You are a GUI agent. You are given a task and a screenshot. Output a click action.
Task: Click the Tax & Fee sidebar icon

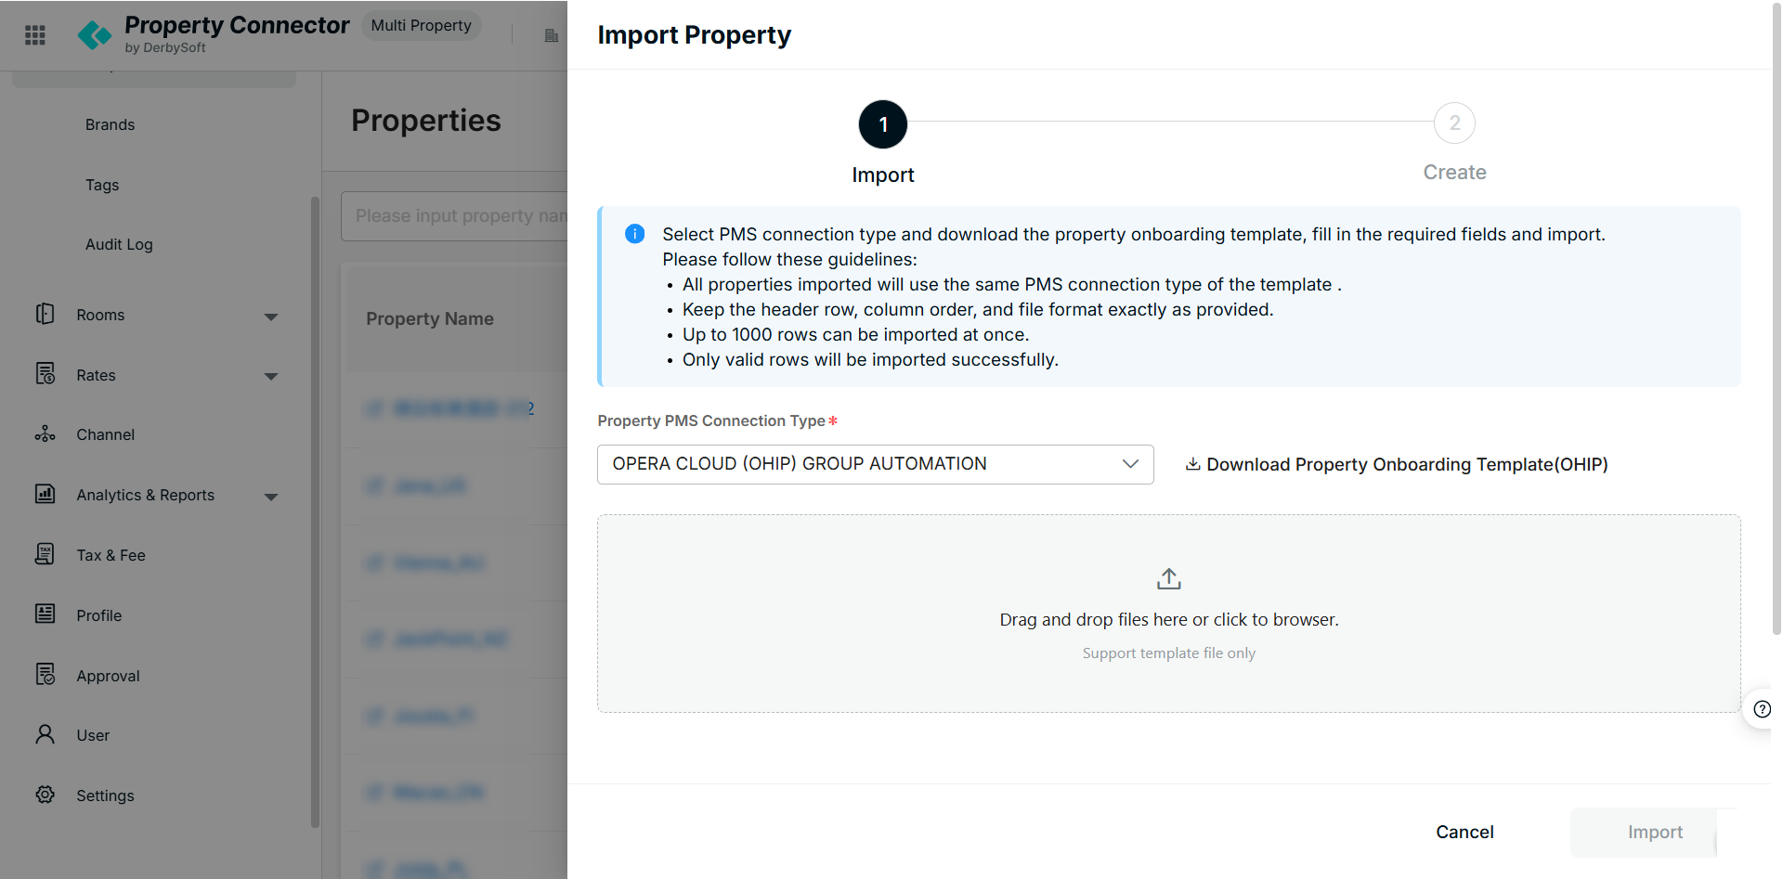(45, 554)
